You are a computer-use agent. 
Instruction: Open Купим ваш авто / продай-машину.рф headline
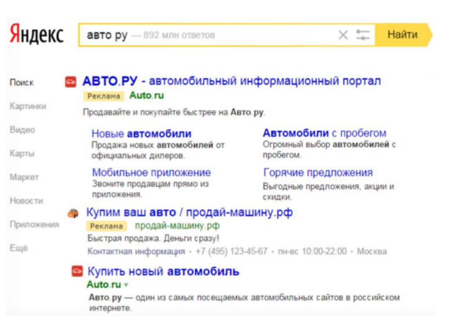(190, 213)
